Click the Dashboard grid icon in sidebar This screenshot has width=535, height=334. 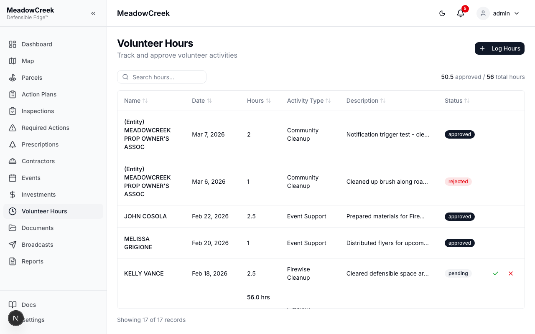point(13,44)
